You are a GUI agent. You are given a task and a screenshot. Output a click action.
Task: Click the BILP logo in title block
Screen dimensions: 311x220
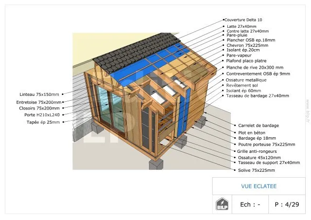click(x=223, y=204)
